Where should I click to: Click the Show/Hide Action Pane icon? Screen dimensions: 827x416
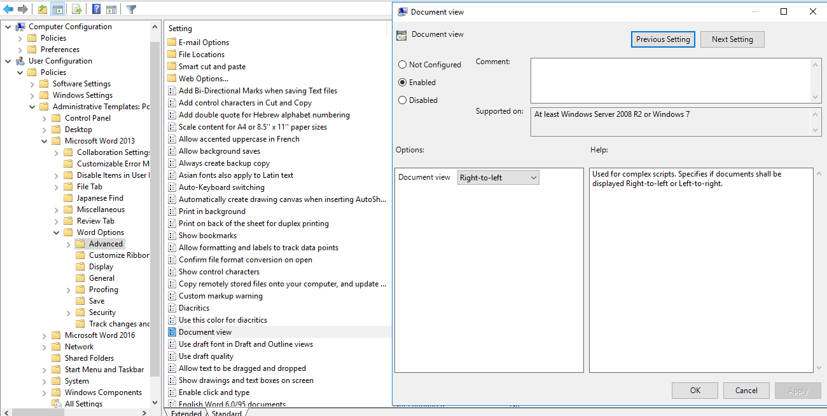point(111,9)
